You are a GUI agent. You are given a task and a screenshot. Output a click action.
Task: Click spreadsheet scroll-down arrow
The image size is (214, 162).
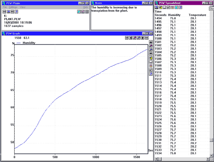211,156
